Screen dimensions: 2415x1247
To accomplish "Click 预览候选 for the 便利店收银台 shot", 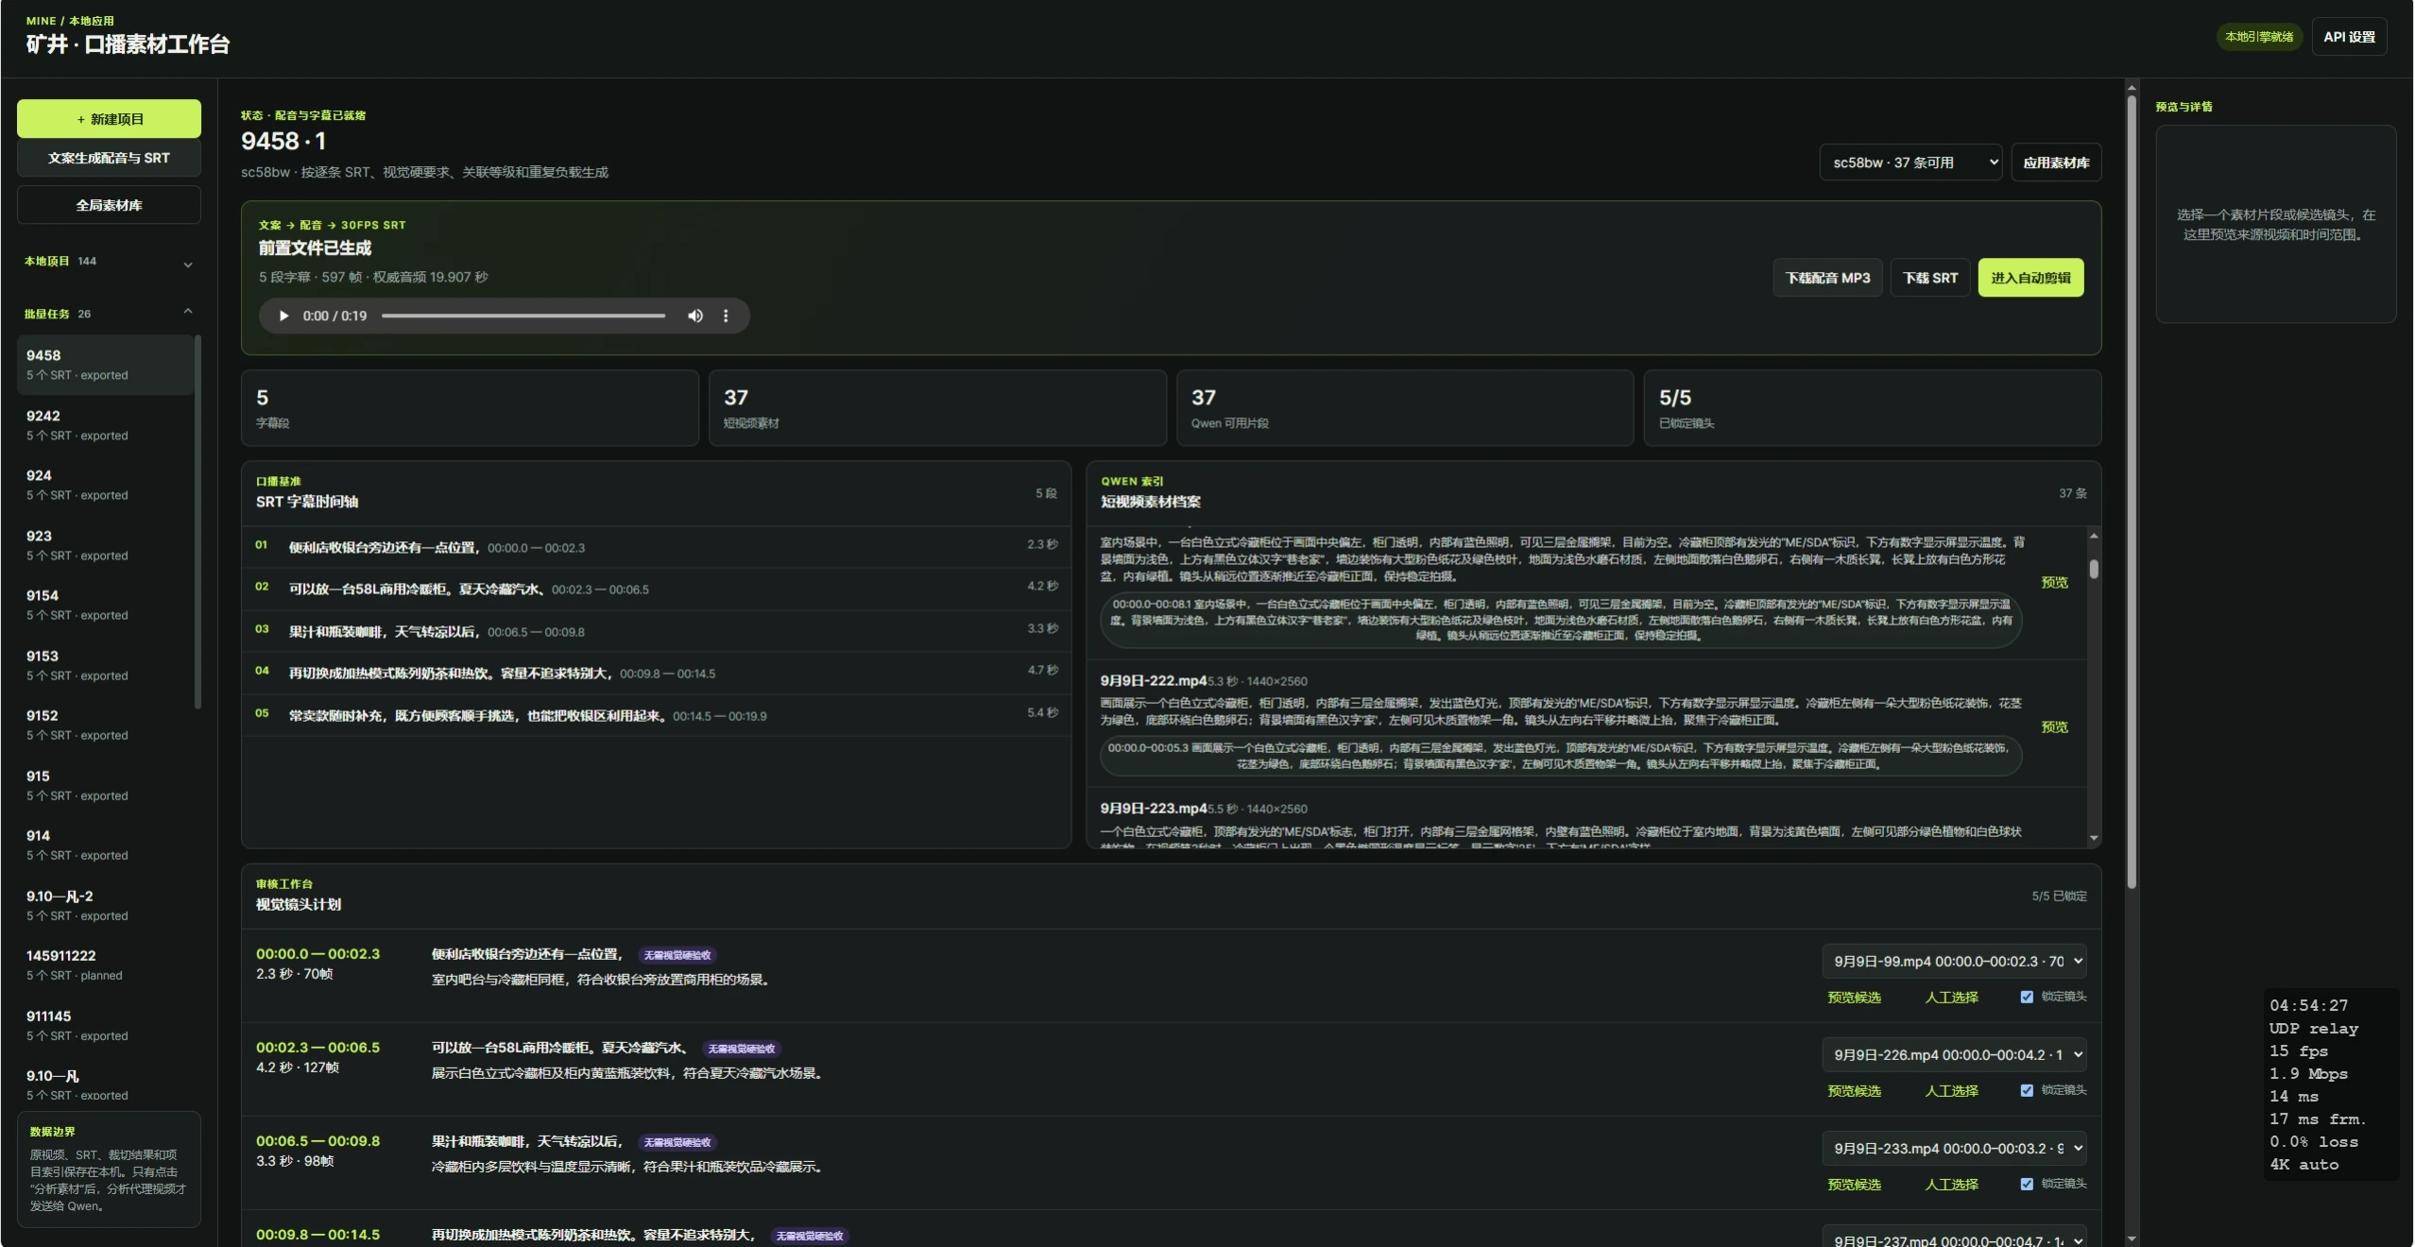I will coord(1854,997).
